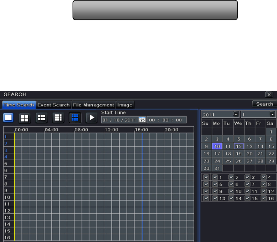Toggle the select-all checkbox for channels 9-12 row
Screen dimensions: 277x242
pyautogui.click(x=206, y=191)
